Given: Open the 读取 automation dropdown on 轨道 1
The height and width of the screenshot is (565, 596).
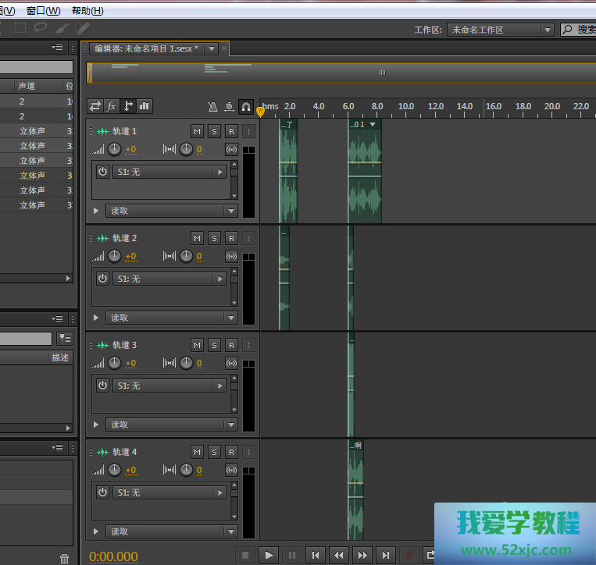Looking at the screenshot, I should click(x=172, y=211).
